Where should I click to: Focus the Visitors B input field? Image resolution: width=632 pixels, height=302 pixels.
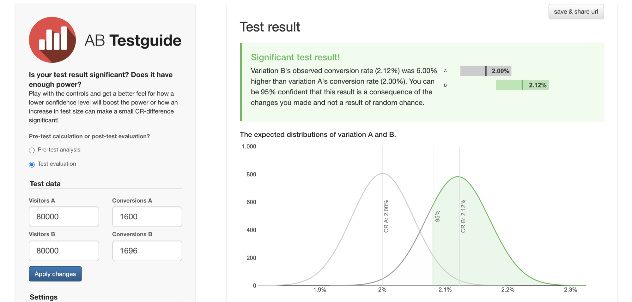(64, 251)
